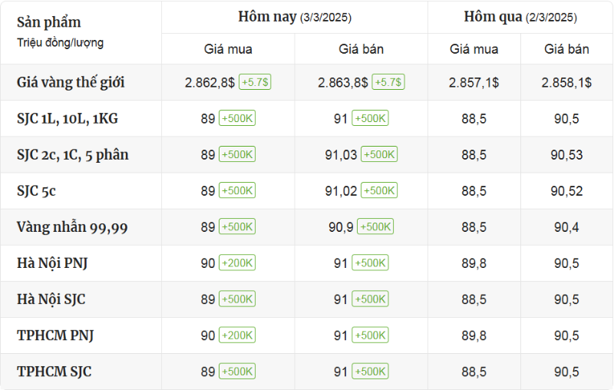The width and height of the screenshot is (614, 390).
Task: Click the +5.7$ badge beside 2.863,8$
Action: [388, 82]
